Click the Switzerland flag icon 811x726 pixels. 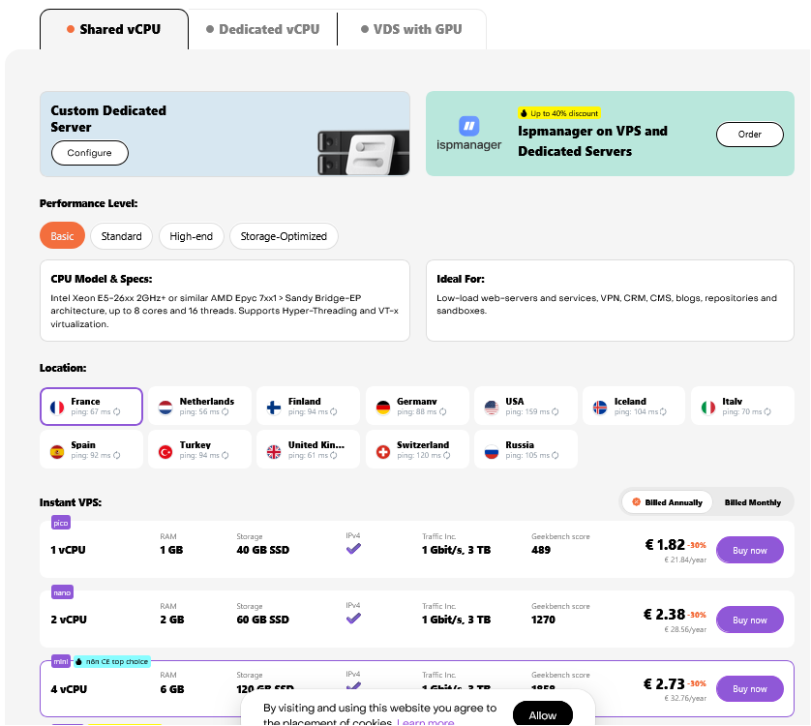(382, 451)
